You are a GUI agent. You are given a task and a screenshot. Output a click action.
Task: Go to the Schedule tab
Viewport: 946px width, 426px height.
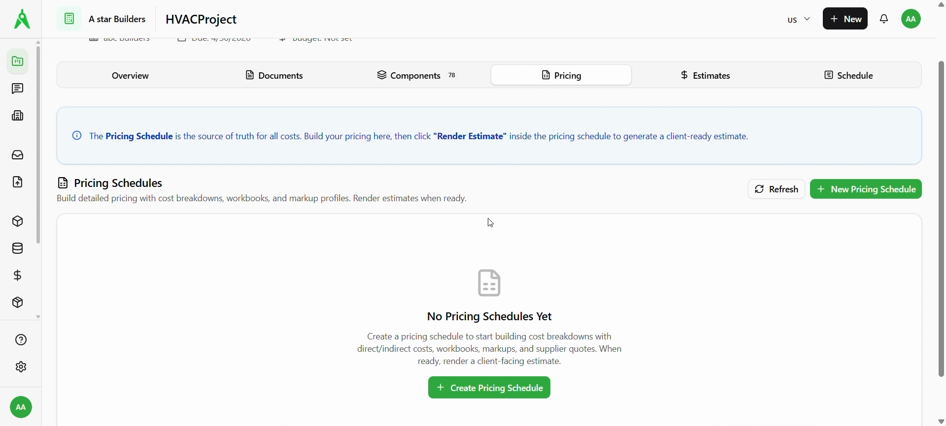click(849, 76)
